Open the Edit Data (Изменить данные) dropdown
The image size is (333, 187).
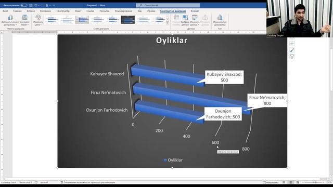coord(195,20)
